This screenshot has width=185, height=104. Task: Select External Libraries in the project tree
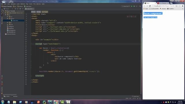[10, 34]
